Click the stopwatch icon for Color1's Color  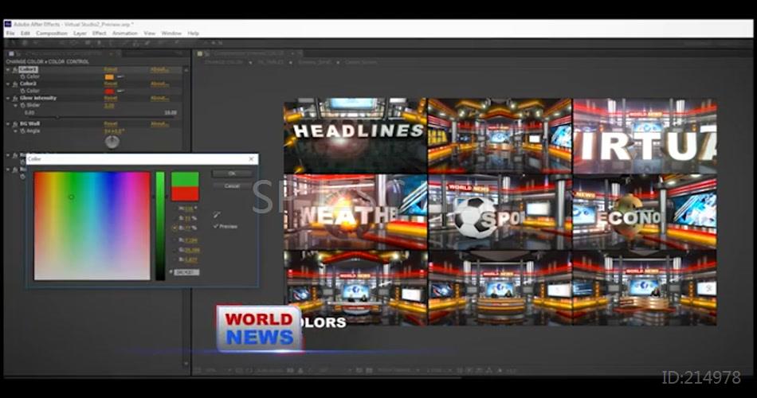(22, 77)
